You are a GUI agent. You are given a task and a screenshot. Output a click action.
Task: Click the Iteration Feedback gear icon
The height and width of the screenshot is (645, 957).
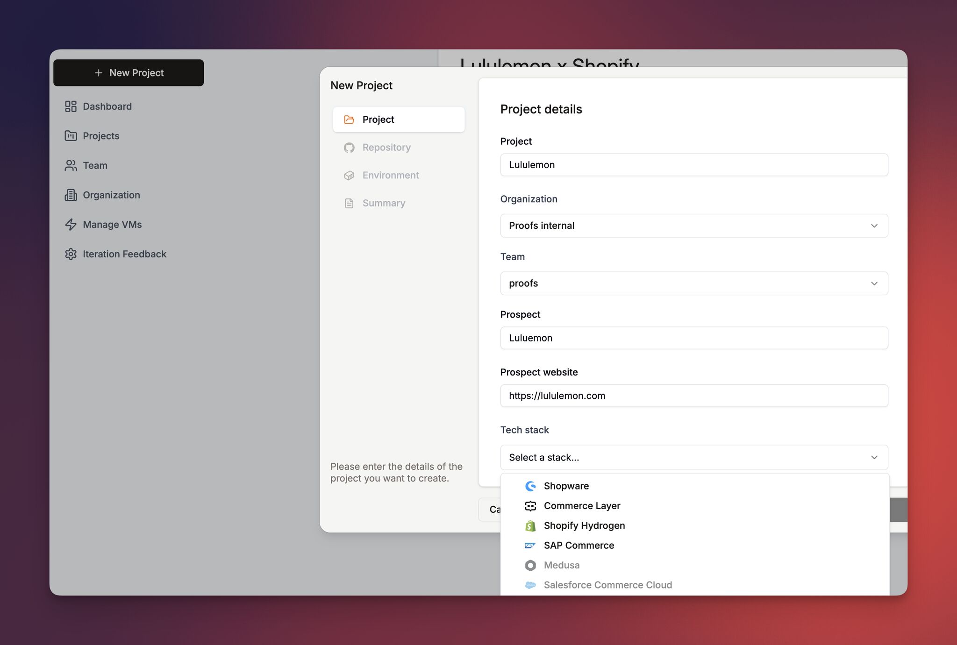tap(71, 254)
